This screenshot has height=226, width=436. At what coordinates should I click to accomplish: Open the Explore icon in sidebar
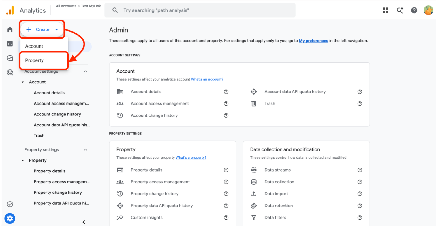pos(10,58)
